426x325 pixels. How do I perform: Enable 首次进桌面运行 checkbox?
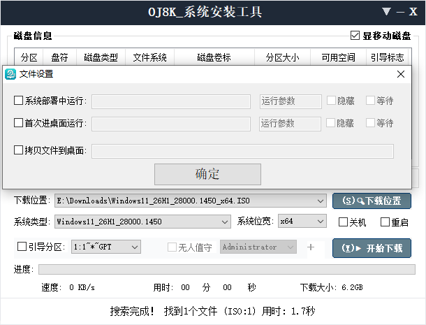18,122
